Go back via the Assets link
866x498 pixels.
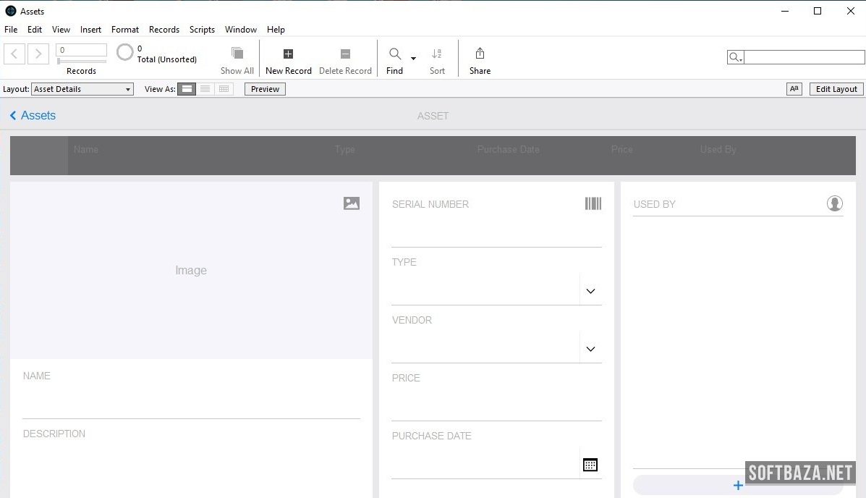tap(33, 116)
